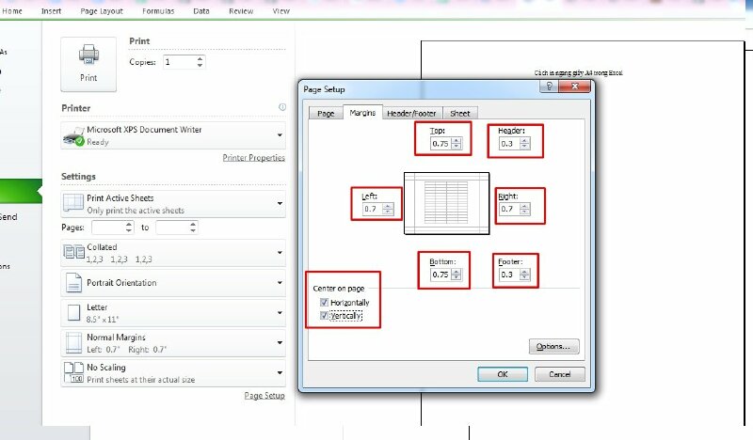Click the Microsoft XPS Document Writer printer icon
Viewport: 753px width, 440px height.
[73, 135]
